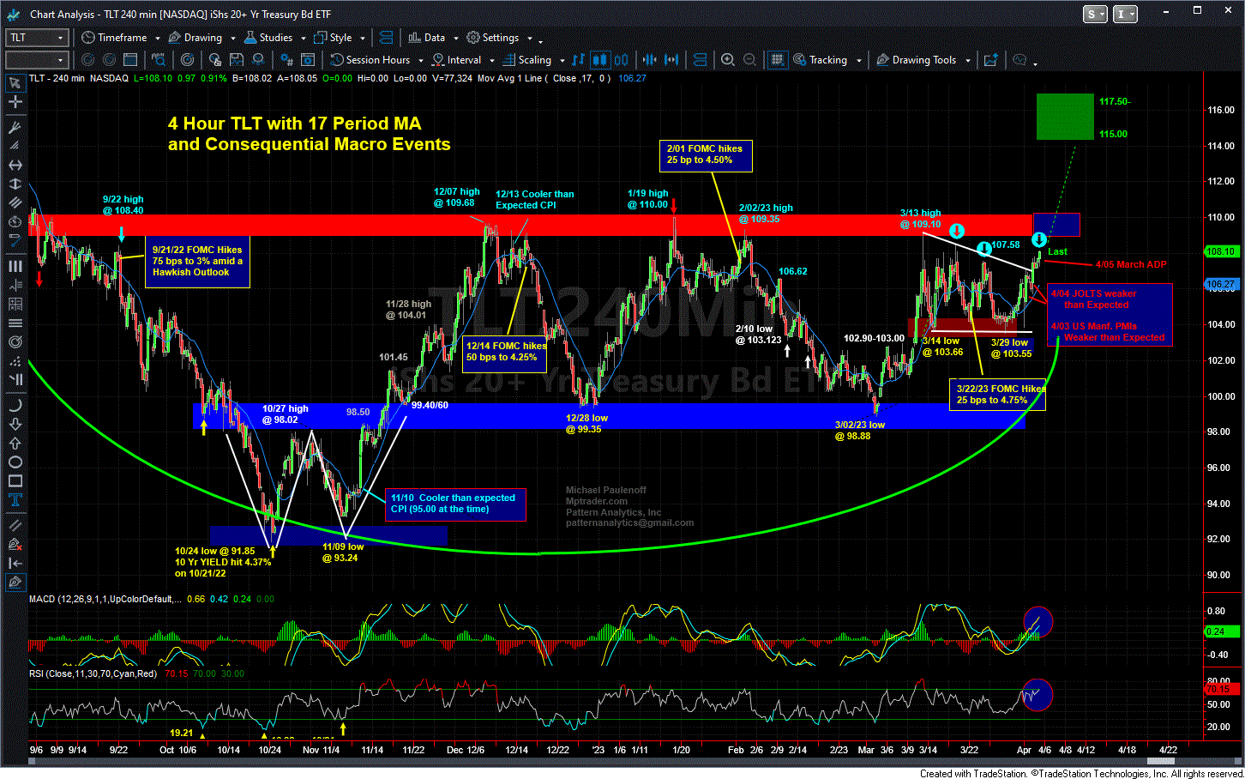Viewport: 1245px width, 779px height.
Task: Click the data window search icon
Action: 159,60
